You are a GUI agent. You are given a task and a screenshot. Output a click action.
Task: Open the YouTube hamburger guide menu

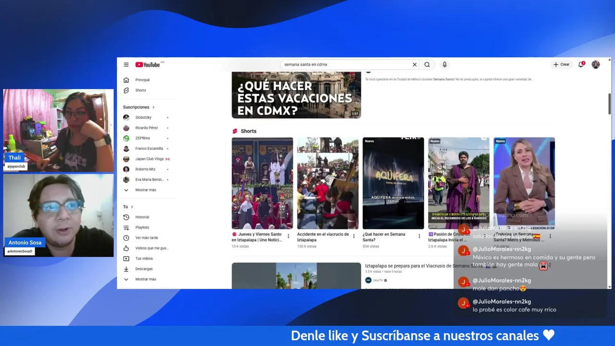[126, 64]
